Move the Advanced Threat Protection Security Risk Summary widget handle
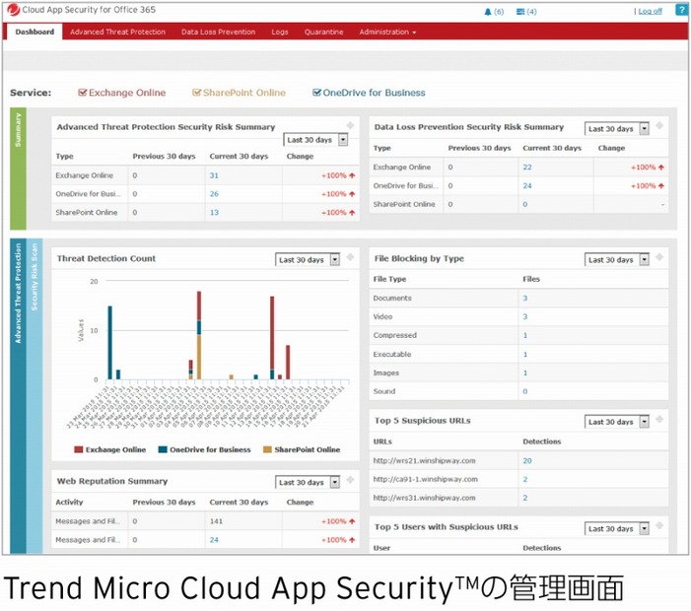Image resolution: width=691 pixels, height=611 pixels. pos(350,125)
